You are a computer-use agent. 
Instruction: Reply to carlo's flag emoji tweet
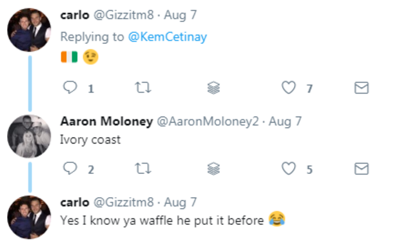pos(70,88)
